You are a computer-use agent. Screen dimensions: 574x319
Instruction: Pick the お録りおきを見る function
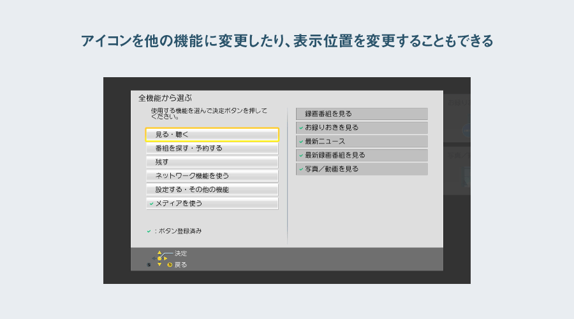click(362, 128)
